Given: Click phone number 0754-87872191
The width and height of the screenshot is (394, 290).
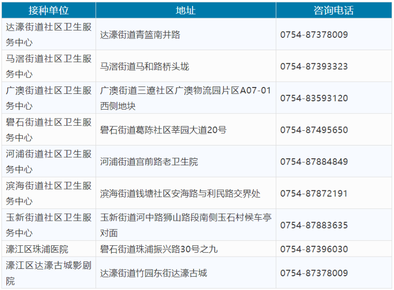Looking at the screenshot, I should point(314,194).
